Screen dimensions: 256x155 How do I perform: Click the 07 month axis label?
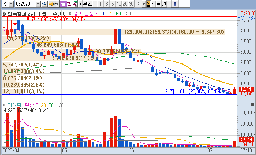click(x=210, y=150)
